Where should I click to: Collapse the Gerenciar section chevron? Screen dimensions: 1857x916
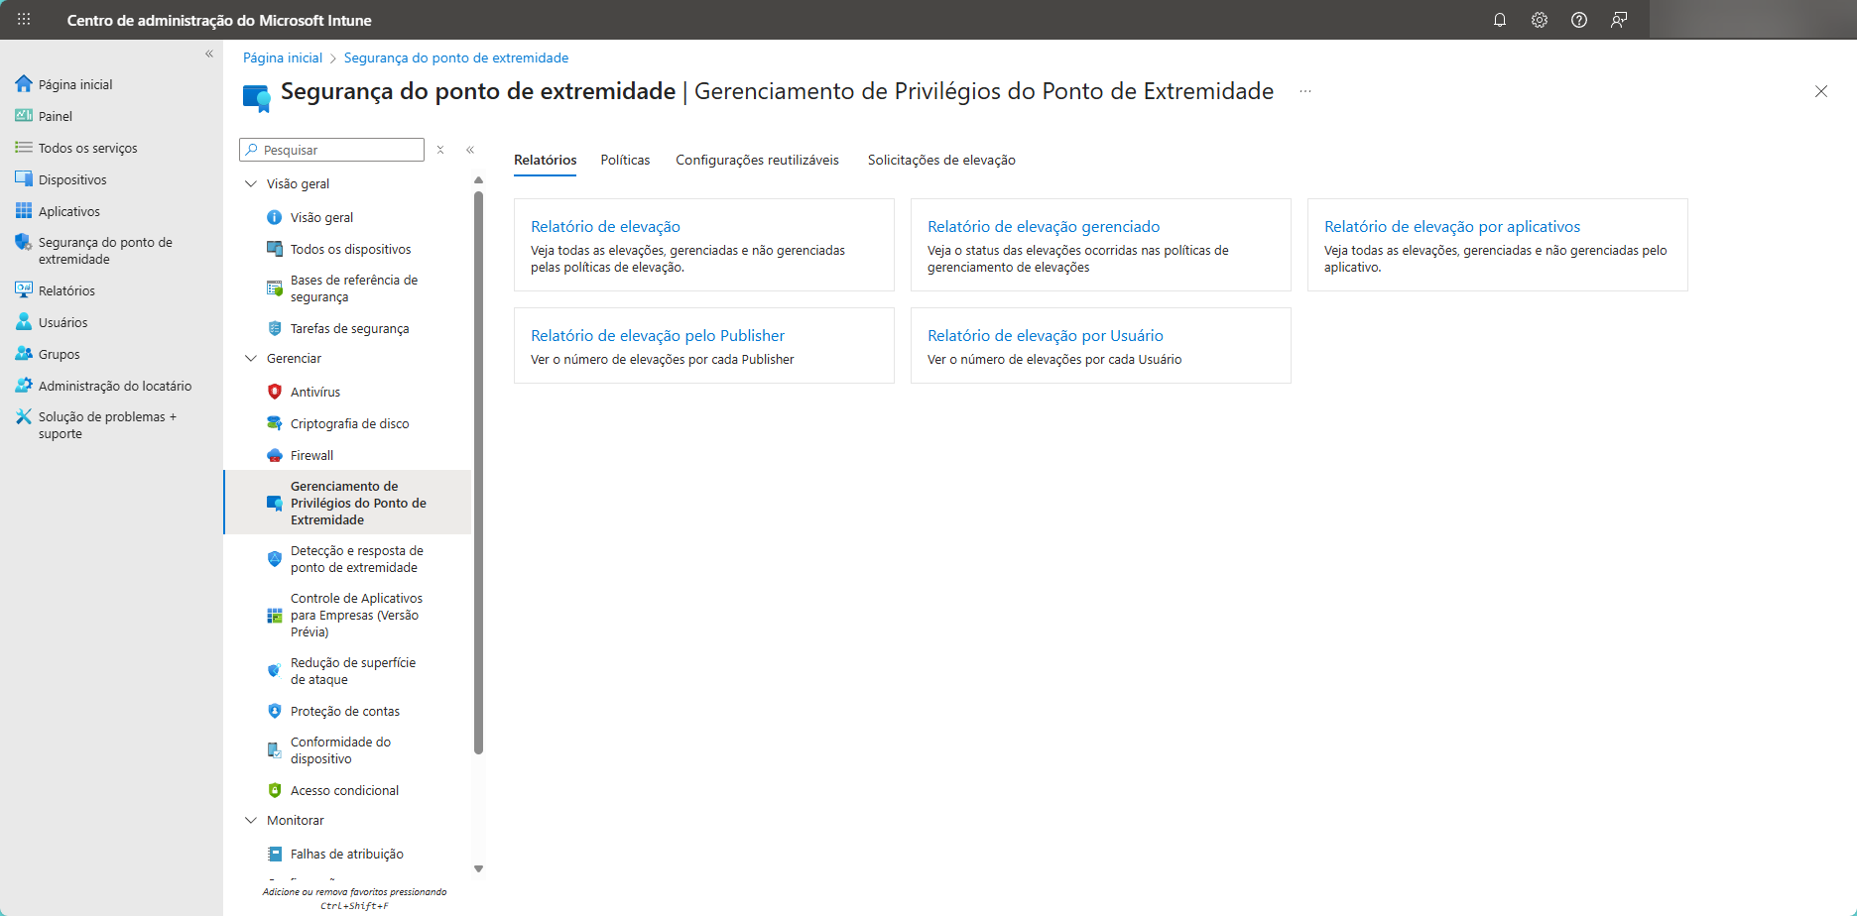point(251,358)
